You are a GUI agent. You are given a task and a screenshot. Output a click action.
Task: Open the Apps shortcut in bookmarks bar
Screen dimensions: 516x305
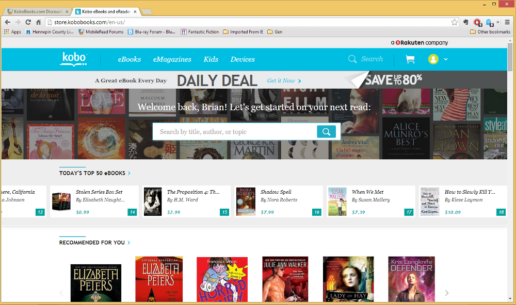click(12, 32)
